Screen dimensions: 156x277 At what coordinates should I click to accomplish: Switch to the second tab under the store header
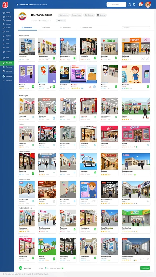(x=46, y=28)
